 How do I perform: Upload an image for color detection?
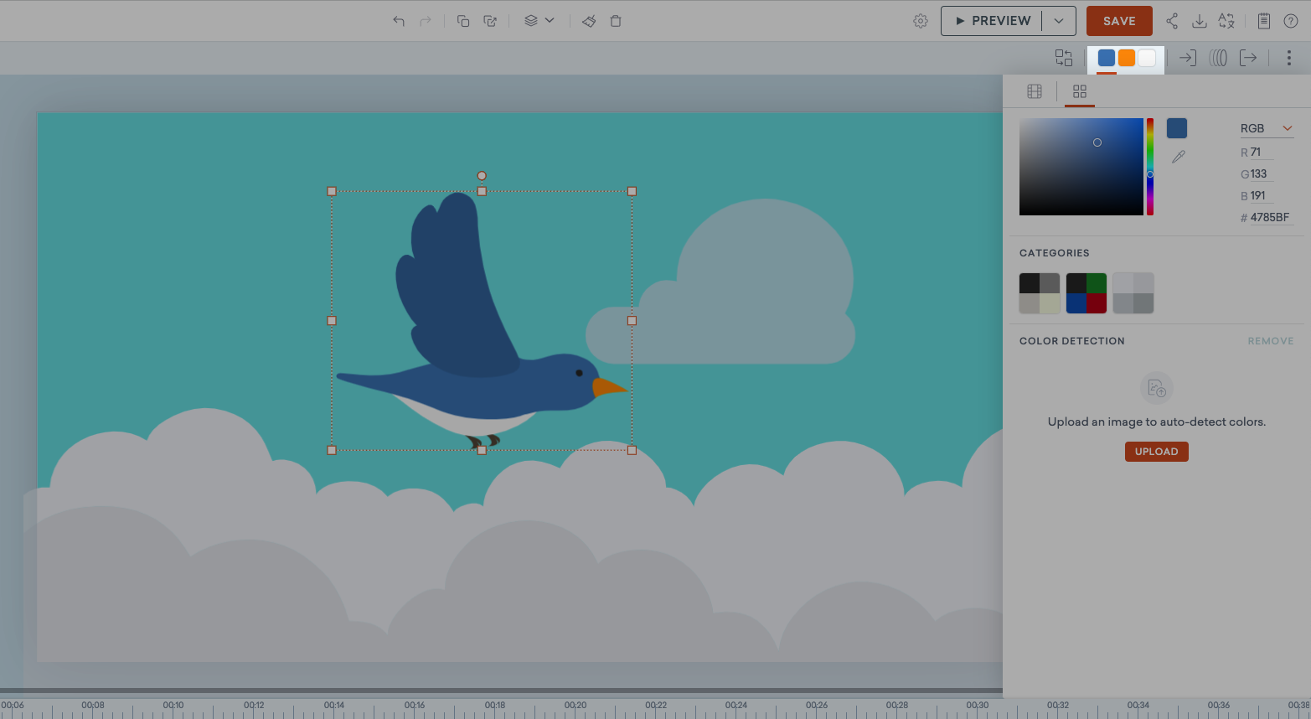tap(1156, 451)
